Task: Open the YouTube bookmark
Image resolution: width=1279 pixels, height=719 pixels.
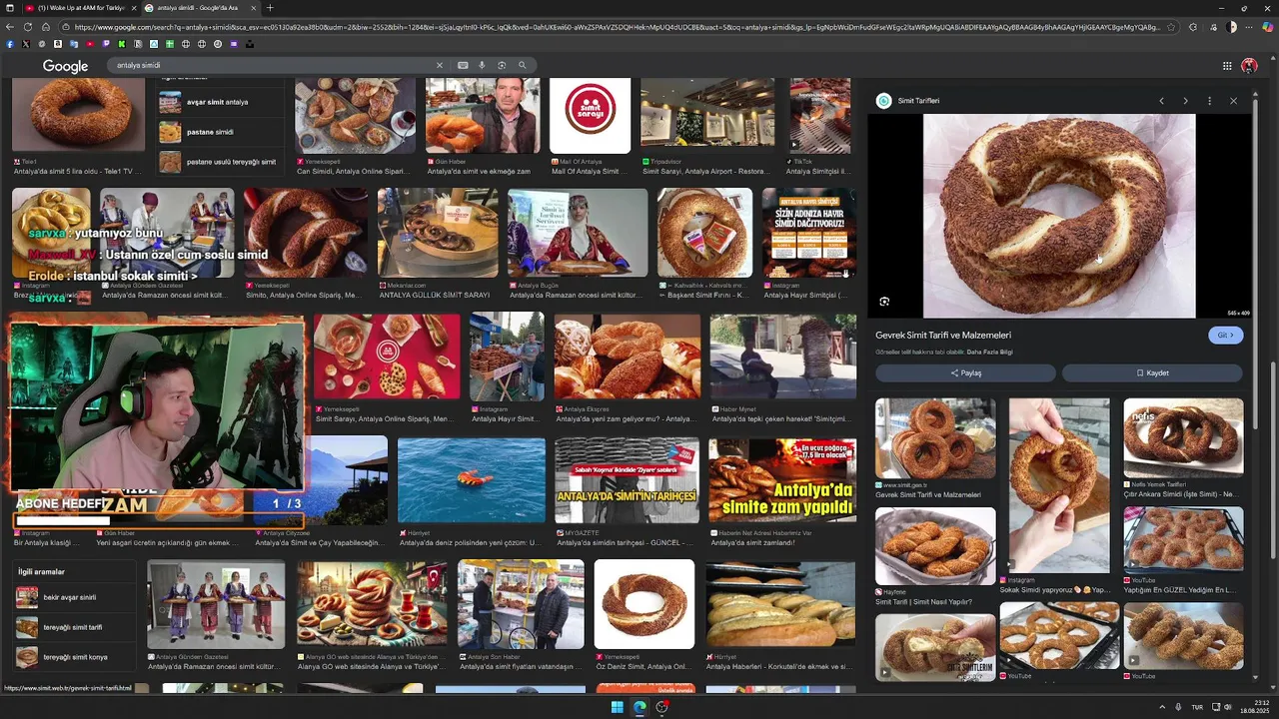Action: 90,44
